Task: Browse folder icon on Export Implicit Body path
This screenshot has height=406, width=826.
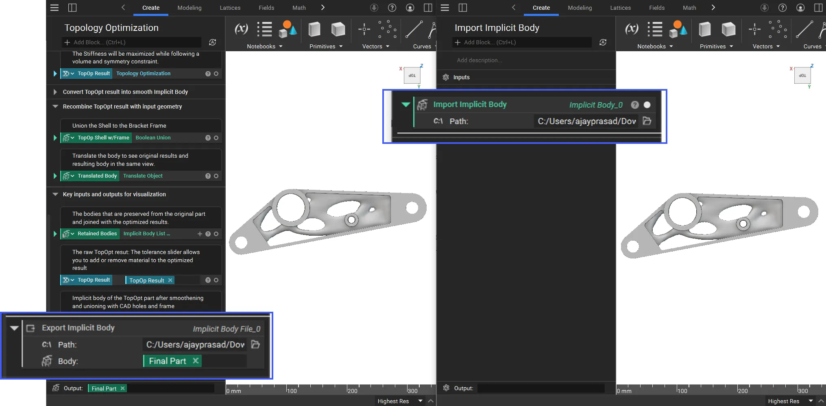Action: click(255, 344)
